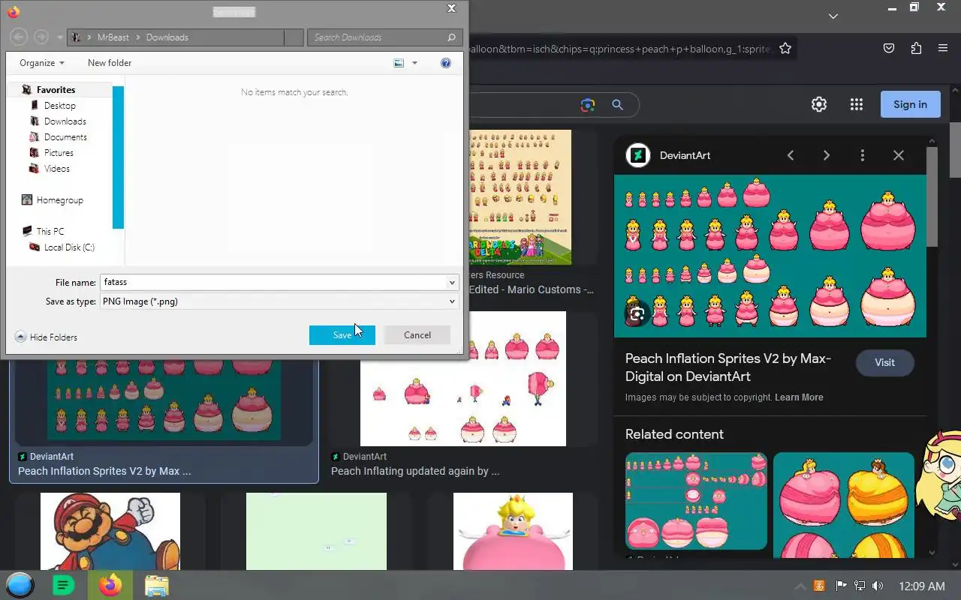The image size is (961, 600).
Task: Open the first Related content thumbnail
Action: click(696, 501)
